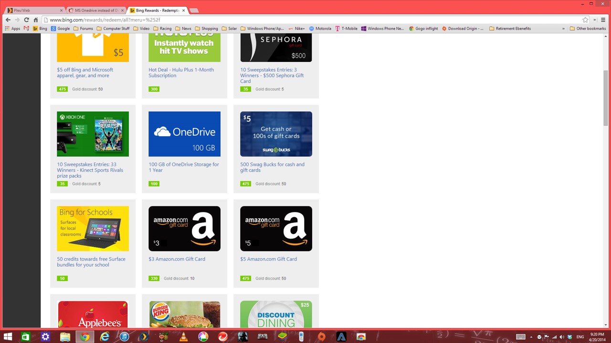This screenshot has height=343, width=611.
Task: Go to the browser home page
Action: coord(35,20)
